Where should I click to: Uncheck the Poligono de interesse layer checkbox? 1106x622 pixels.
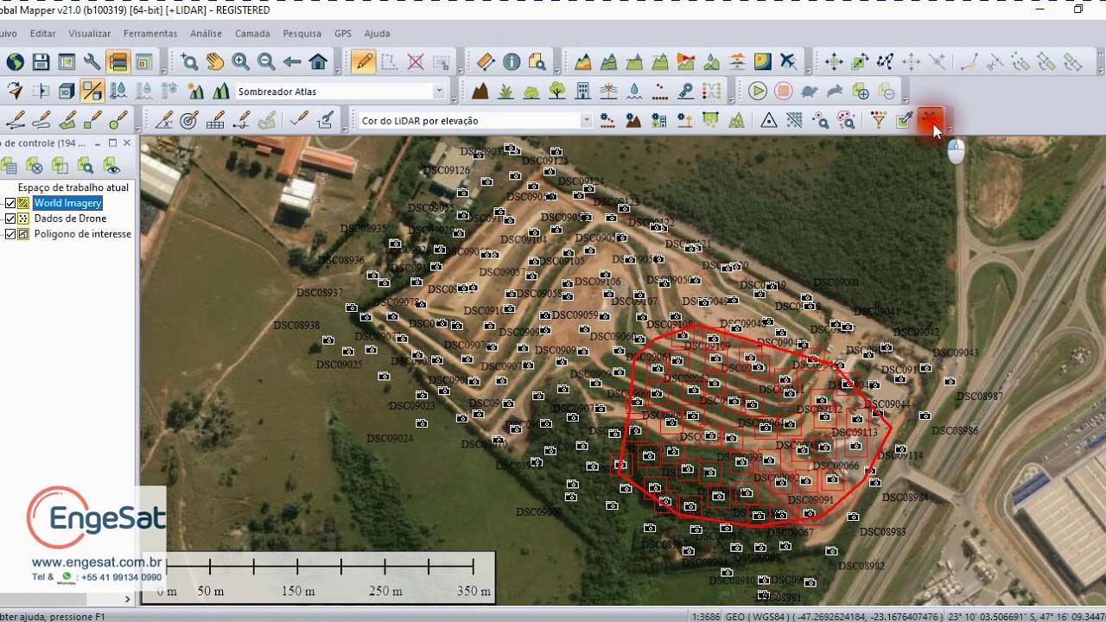10,234
